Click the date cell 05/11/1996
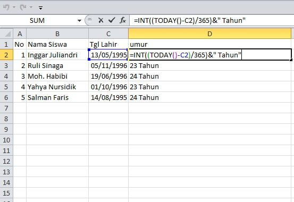This screenshot has height=202, width=294. pyautogui.click(x=108, y=65)
